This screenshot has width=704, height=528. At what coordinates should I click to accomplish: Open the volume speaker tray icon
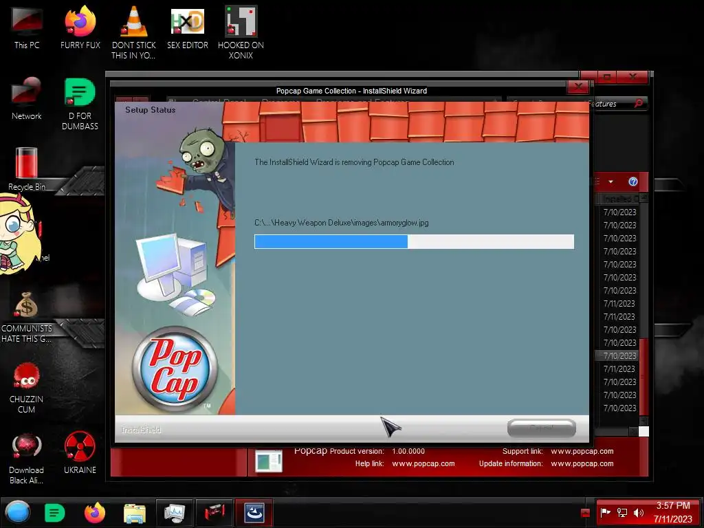pyautogui.click(x=638, y=512)
